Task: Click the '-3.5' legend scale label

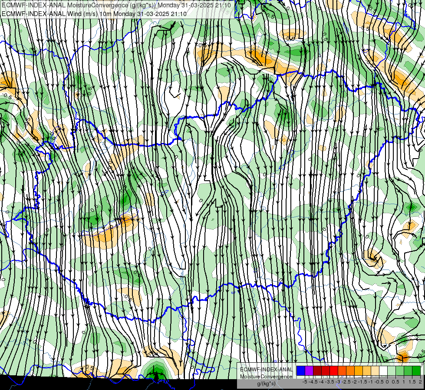Action: coord(330,382)
